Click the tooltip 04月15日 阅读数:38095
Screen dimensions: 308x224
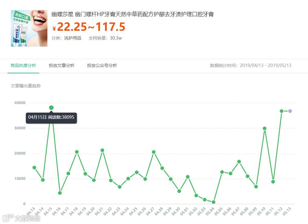pos(51,118)
